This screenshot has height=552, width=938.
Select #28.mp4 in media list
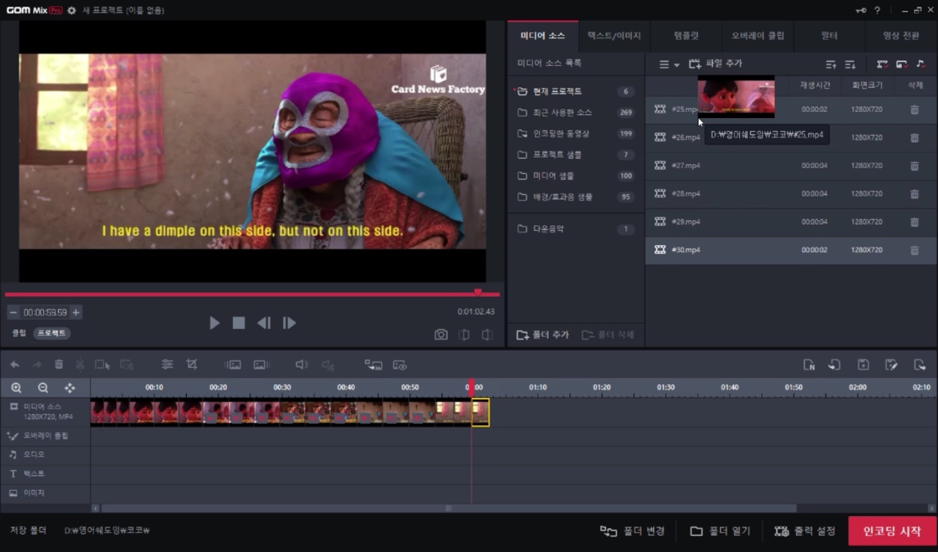pos(791,193)
